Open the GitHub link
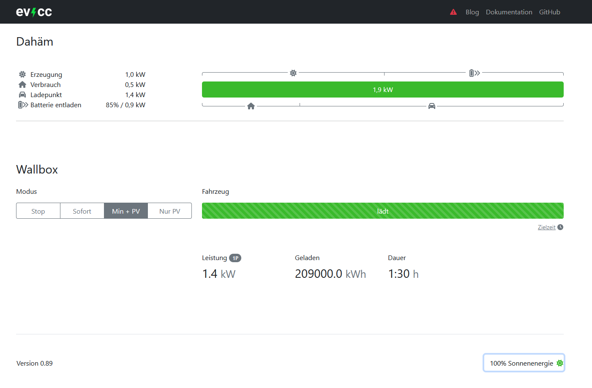 (549, 12)
